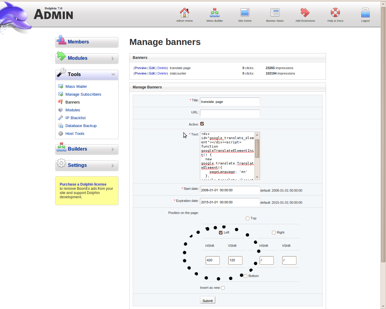386x309 pixels.
Task: Collapse the Tools section arrow
Action: [x=113, y=75]
